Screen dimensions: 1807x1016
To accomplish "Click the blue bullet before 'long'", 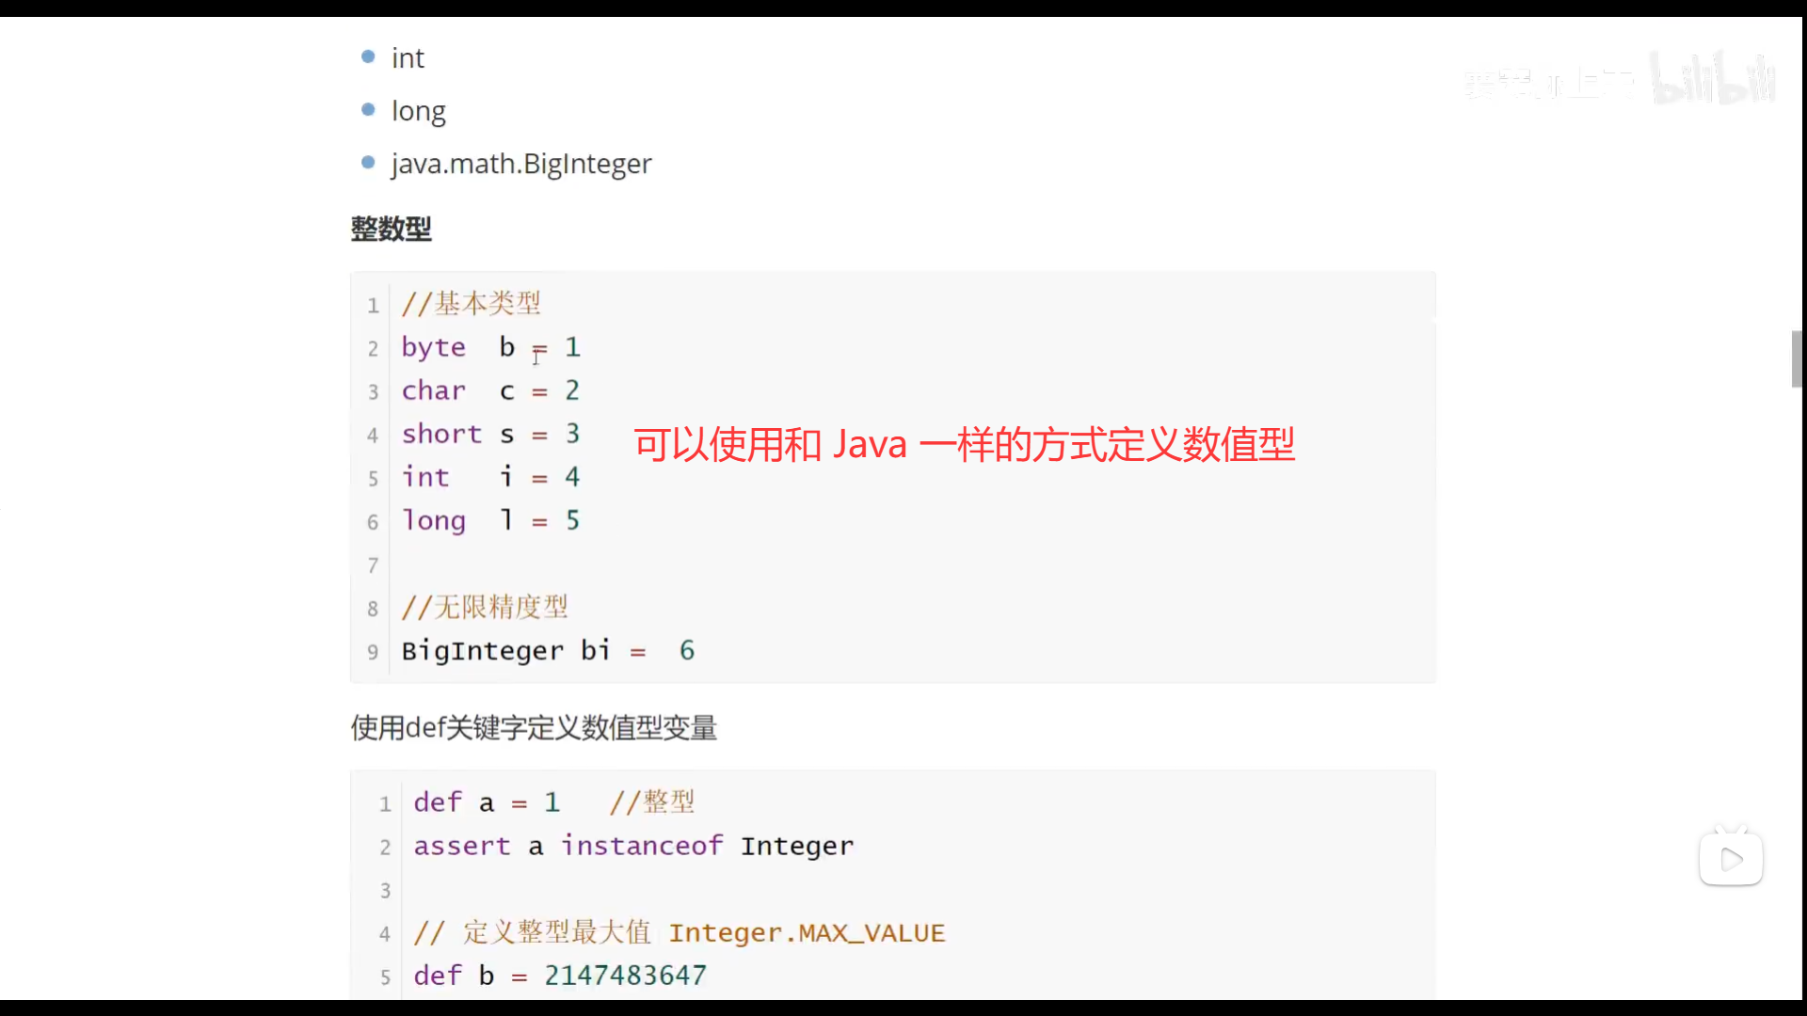I will [x=368, y=110].
